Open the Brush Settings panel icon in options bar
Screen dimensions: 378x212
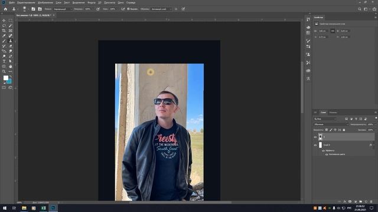pos(33,9)
